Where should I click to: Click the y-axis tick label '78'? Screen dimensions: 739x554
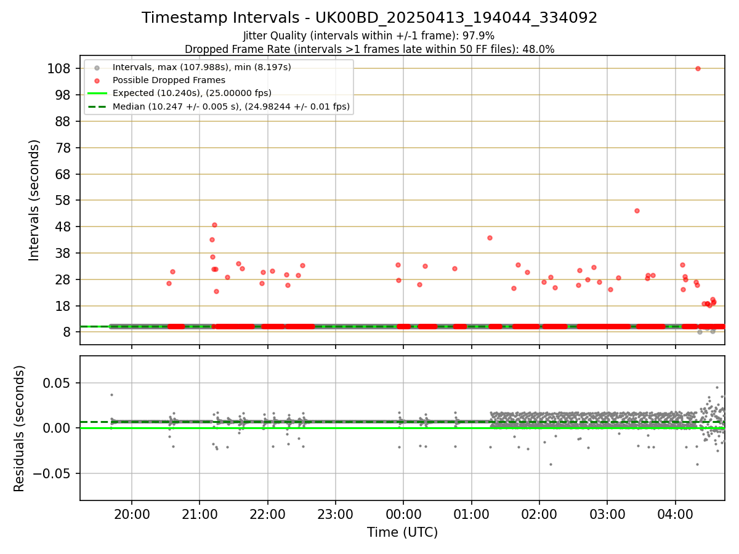[63, 148]
